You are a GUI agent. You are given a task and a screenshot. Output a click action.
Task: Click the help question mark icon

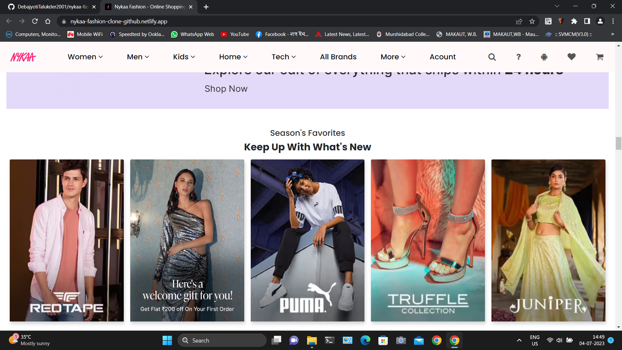click(518, 57)
